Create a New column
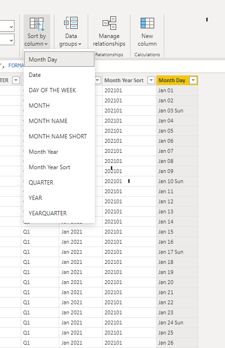 (x=147, y=32)
